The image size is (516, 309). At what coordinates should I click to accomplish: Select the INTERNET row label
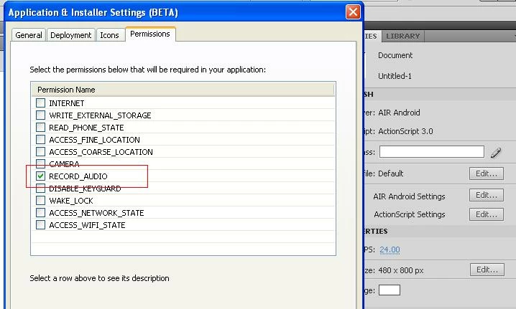(x=66, y=103)
